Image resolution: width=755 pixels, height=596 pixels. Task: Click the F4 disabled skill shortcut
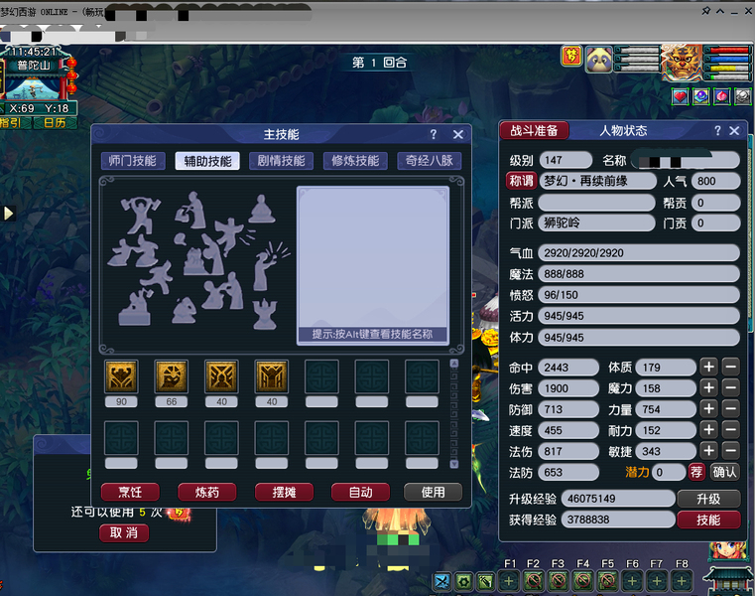pyautogui.click(x=582, y=581)
